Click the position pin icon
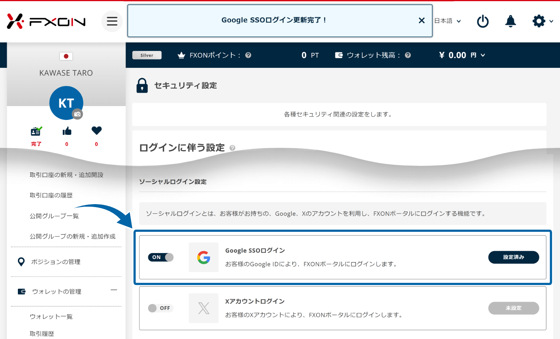Screen dimensions: 560x339 pyautogui.click(x=21, y=262)
